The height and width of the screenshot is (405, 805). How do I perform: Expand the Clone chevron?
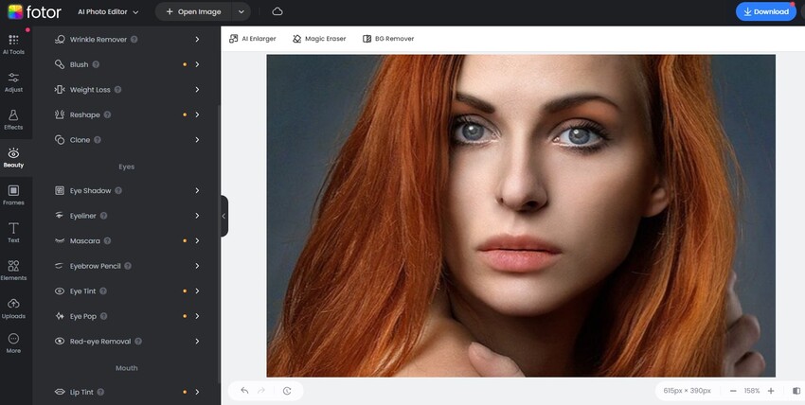pyautogui.click(x=197, y=140)
